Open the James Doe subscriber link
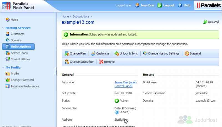The height and width of the screenshot is (127, 222). 121,82
